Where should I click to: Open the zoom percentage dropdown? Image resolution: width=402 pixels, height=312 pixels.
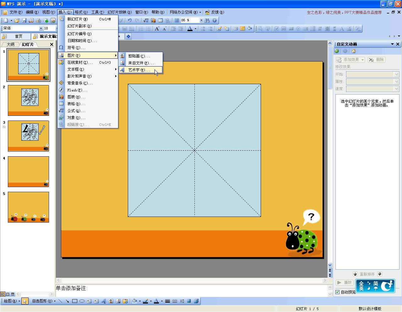(x=201, y=20)
